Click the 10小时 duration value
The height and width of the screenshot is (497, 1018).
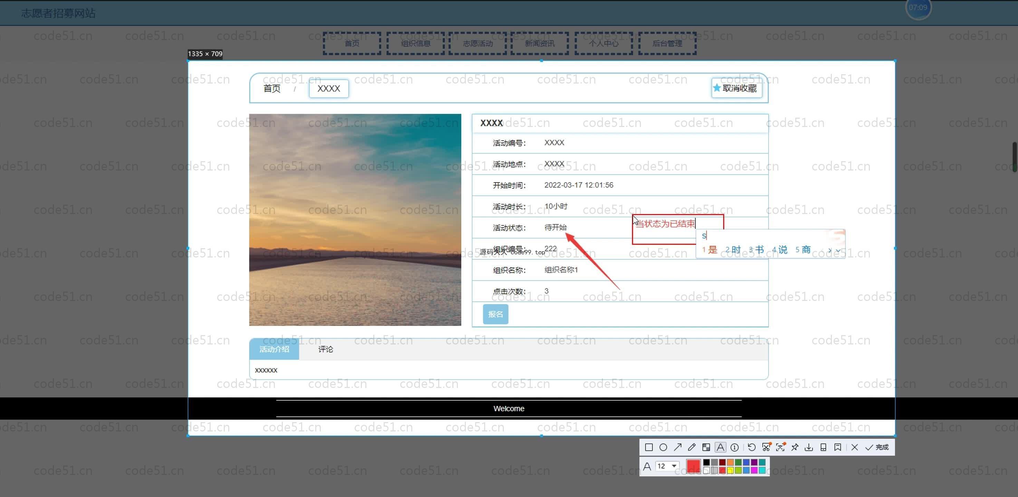point(556,206)
